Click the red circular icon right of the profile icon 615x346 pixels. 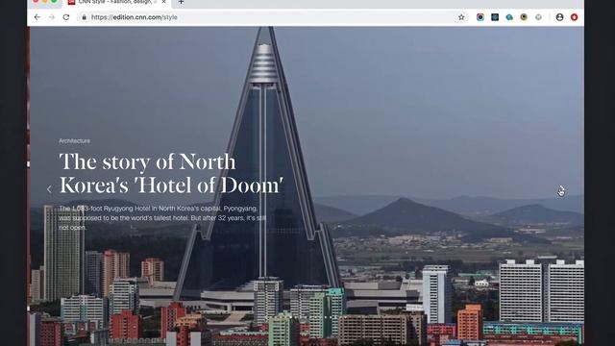tap(575, 17)
